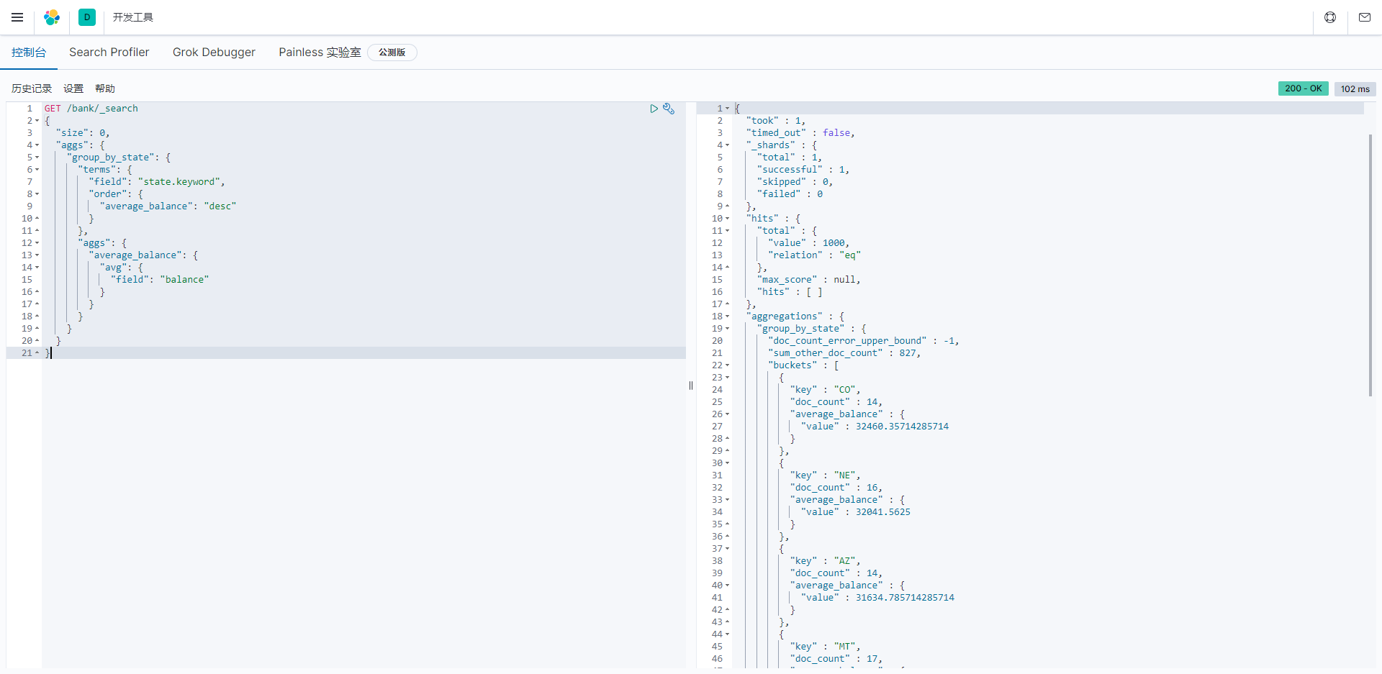
Task: Open the 设置 settings link
Action: (x=73, y=88)
